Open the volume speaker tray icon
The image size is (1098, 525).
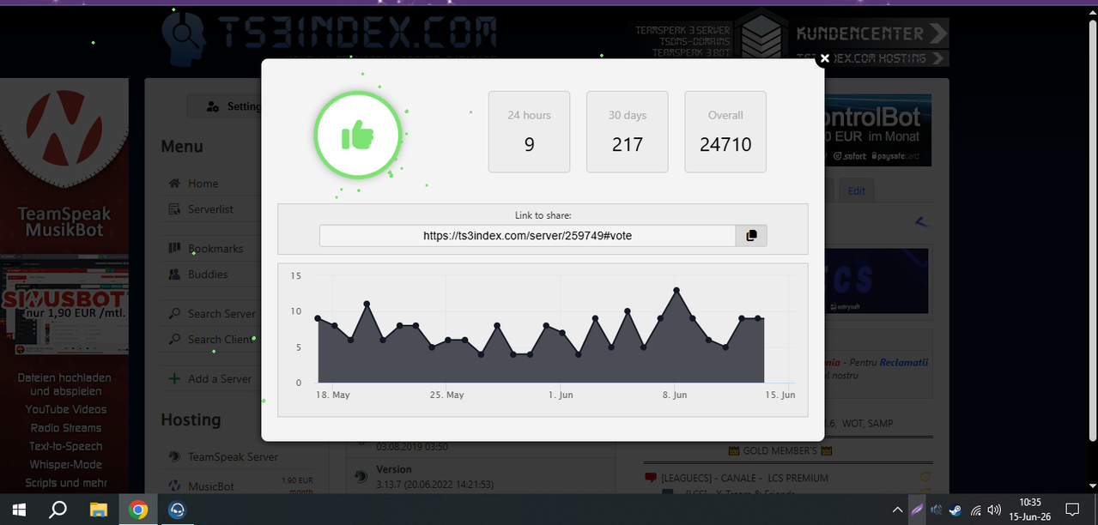(994, 510)
